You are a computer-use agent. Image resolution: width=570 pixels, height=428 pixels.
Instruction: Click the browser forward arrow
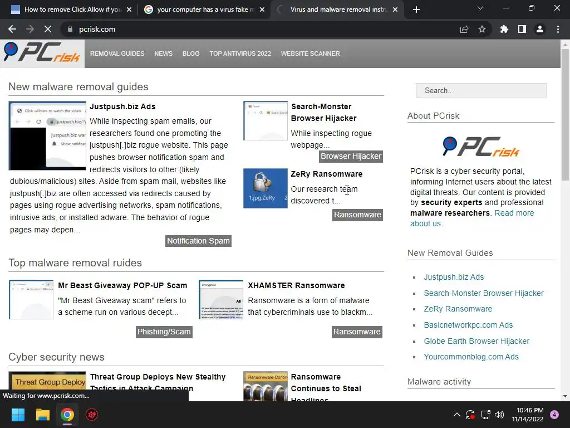(x=30, y=29)
